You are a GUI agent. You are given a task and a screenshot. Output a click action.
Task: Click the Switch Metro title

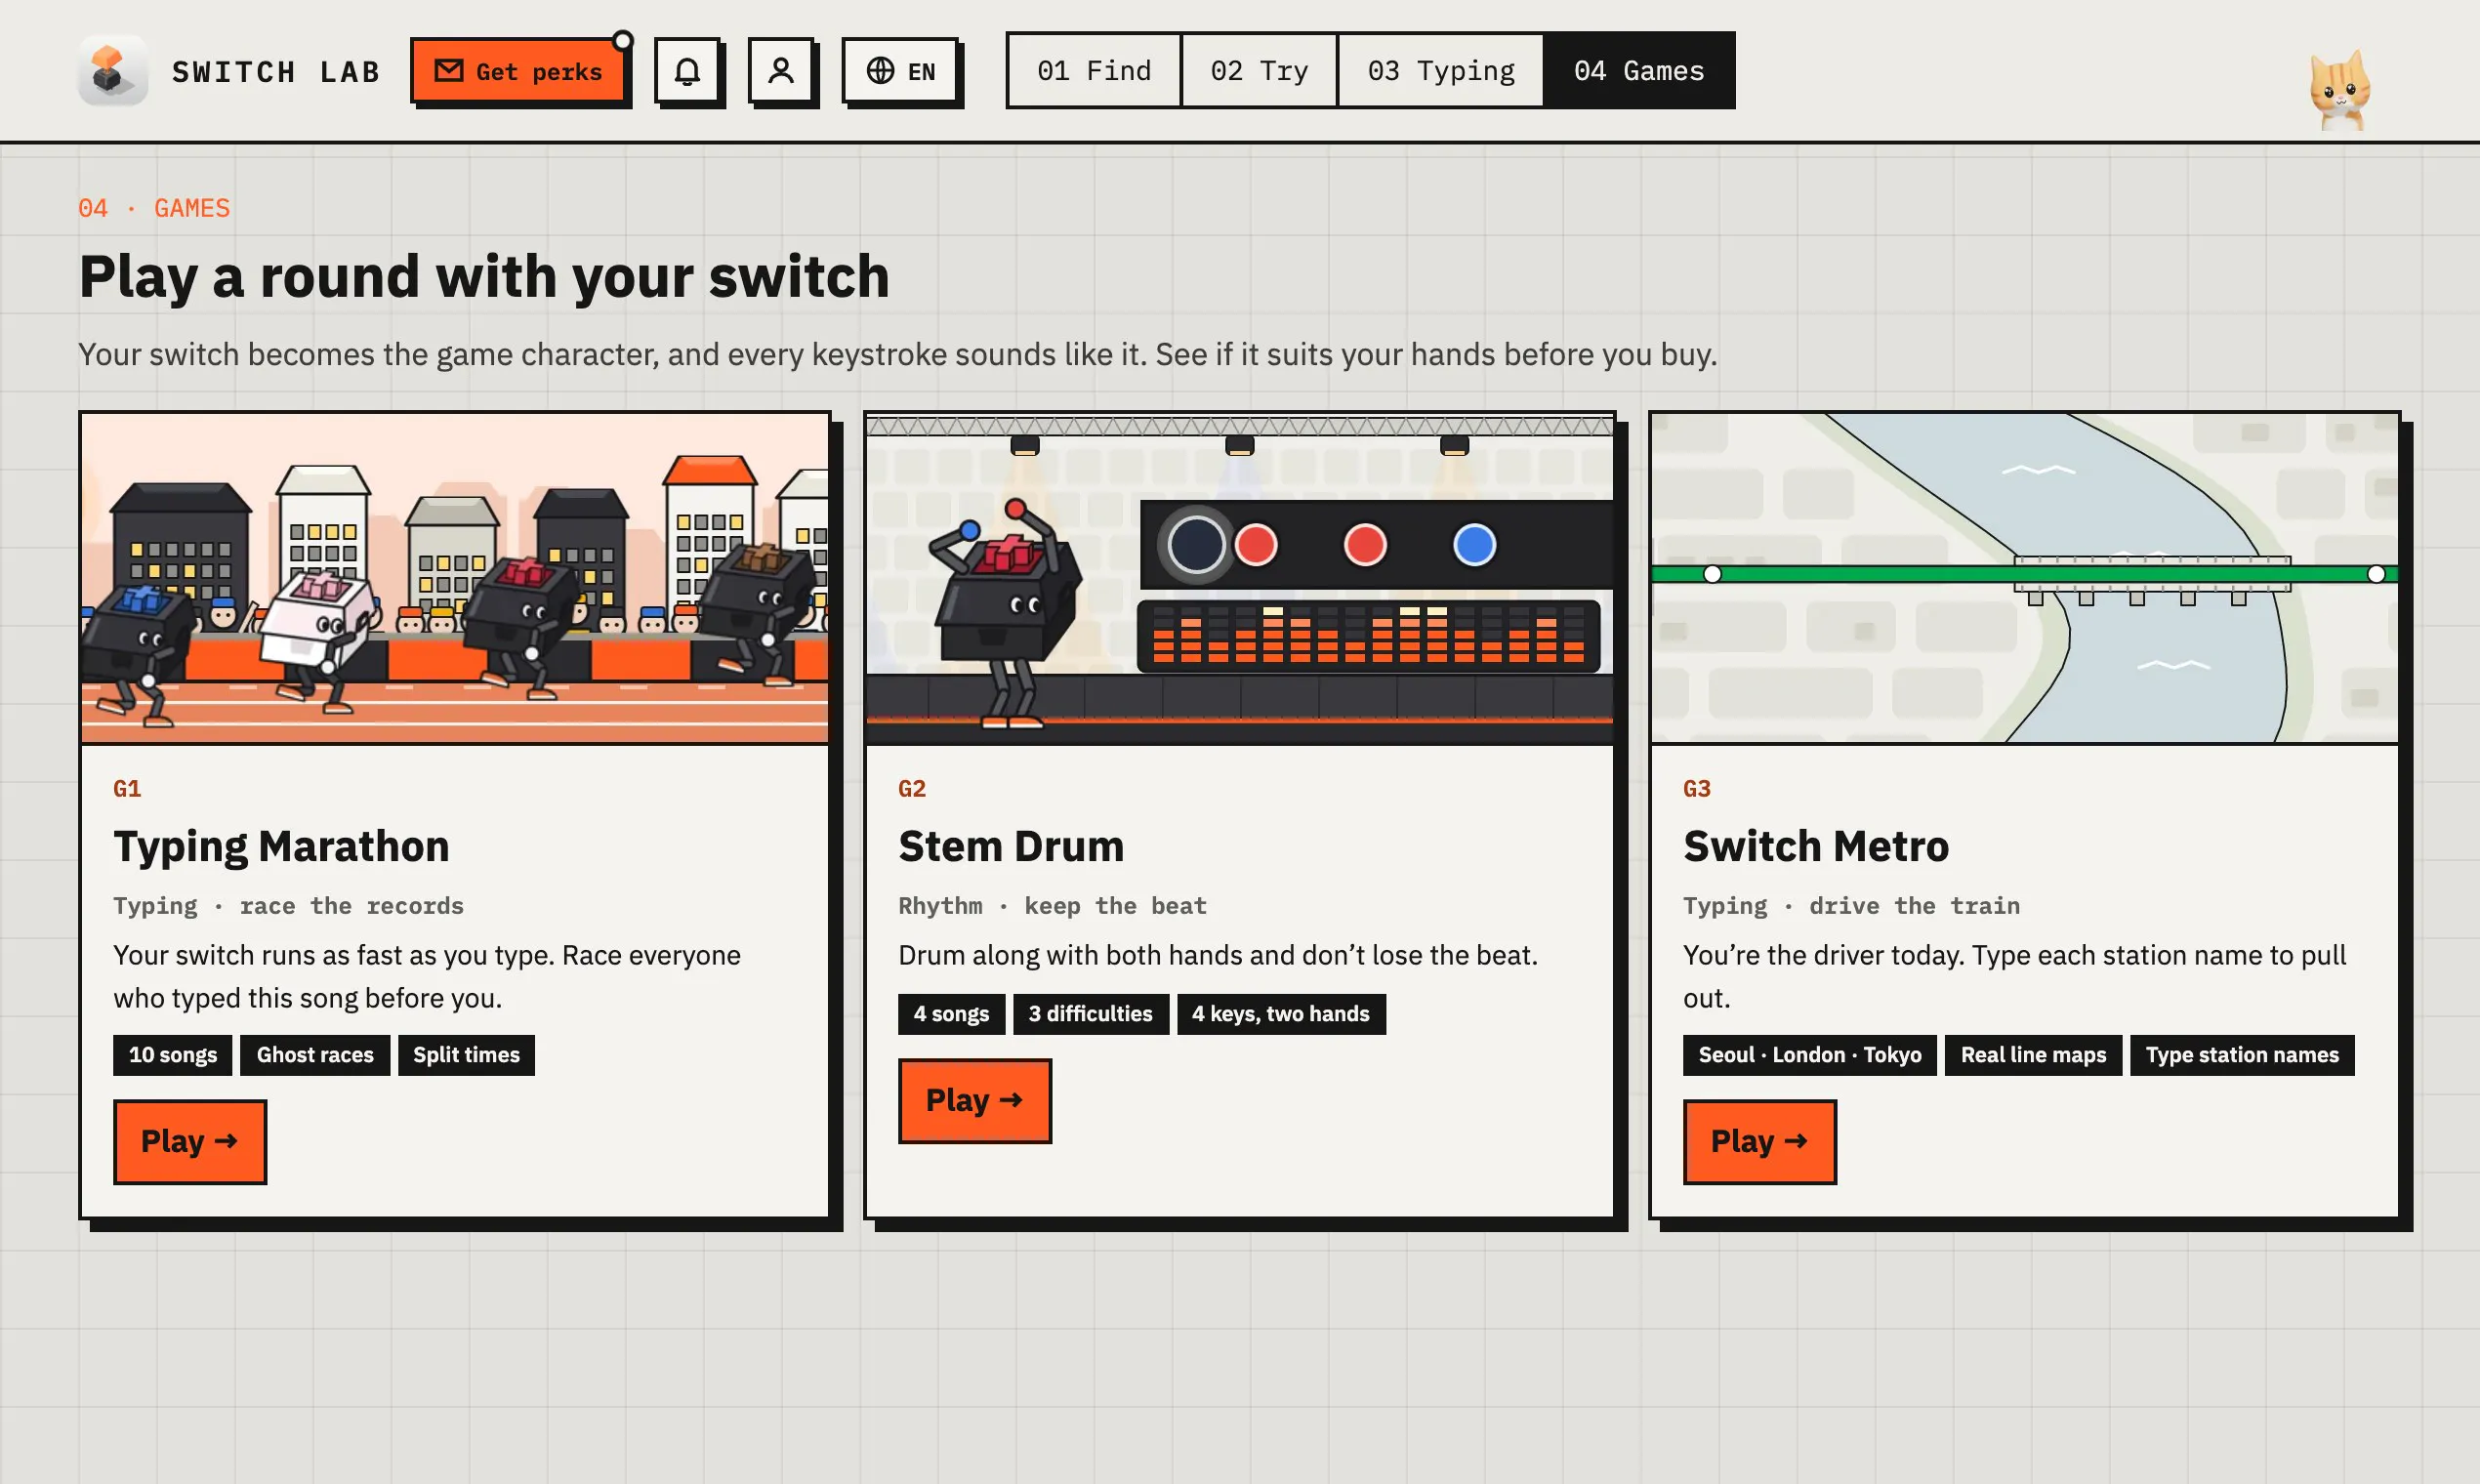point(1816,846)
